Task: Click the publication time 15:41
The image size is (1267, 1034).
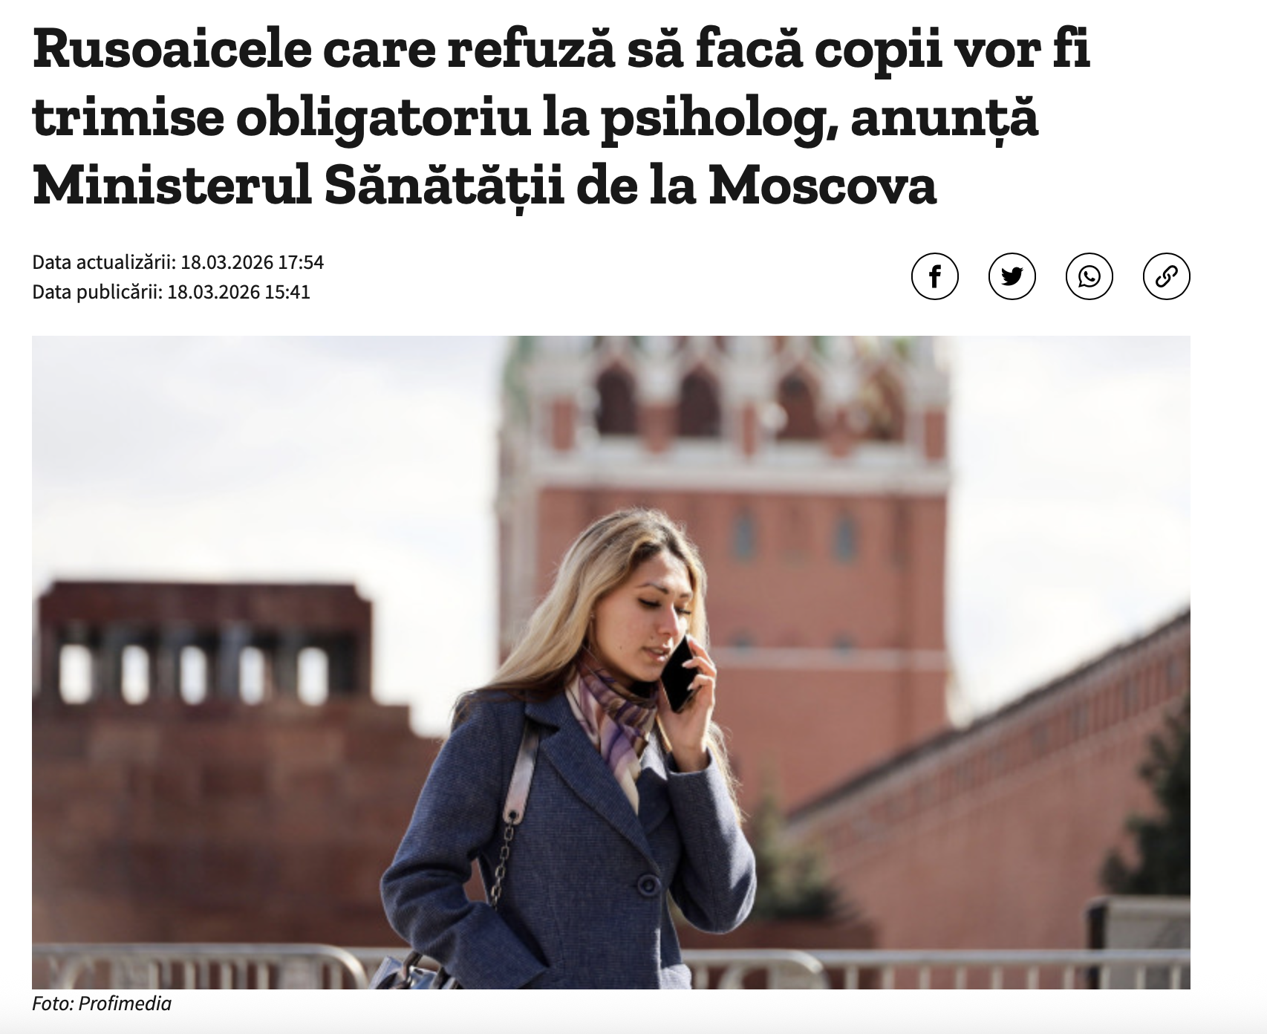Action: [x=287, y=291]
